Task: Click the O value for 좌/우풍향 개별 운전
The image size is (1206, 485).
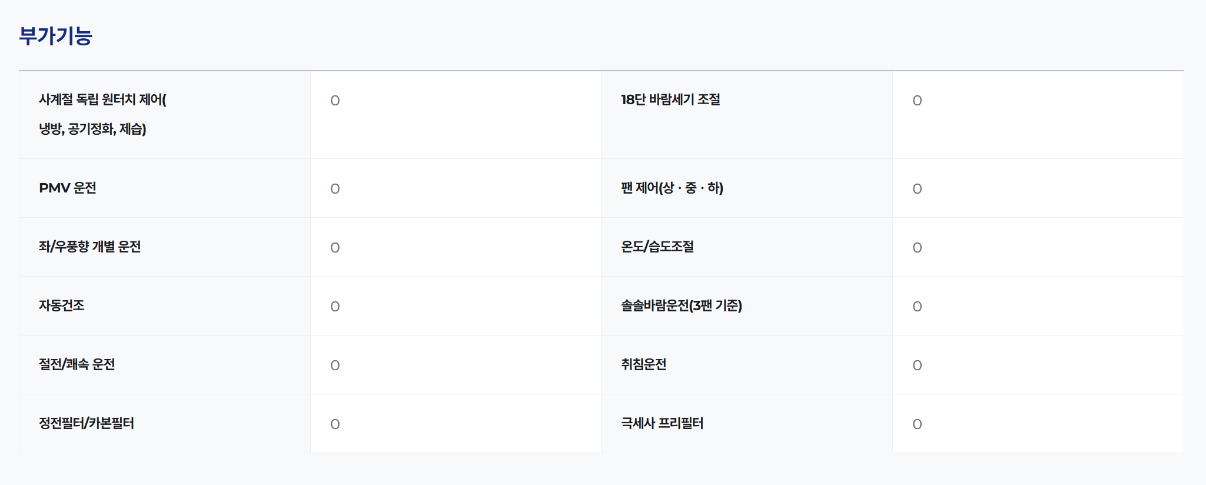Action: click(335, 248)
